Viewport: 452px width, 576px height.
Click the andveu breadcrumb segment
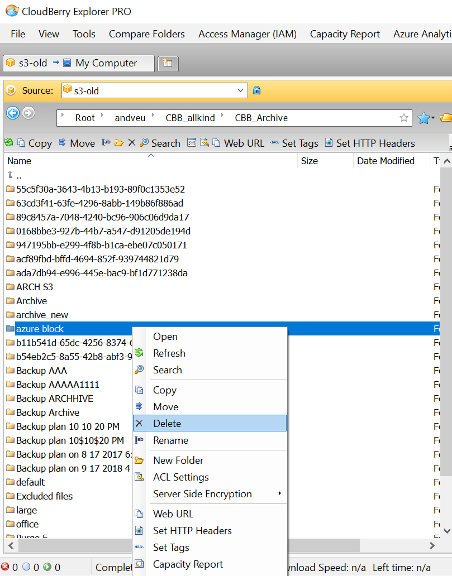point(130,118)
